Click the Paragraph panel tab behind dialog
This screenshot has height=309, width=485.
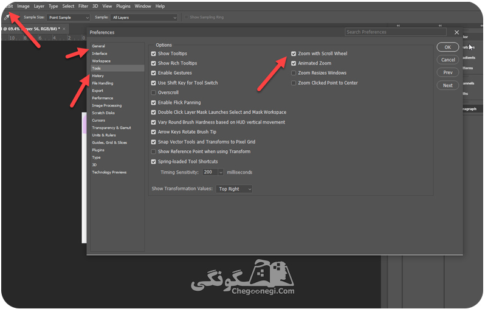[x=470, y=109]
